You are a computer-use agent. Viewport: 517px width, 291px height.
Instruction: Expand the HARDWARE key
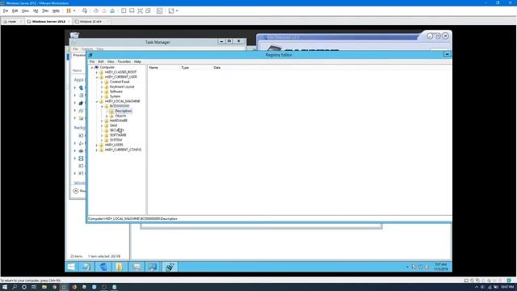pos(102,120)
